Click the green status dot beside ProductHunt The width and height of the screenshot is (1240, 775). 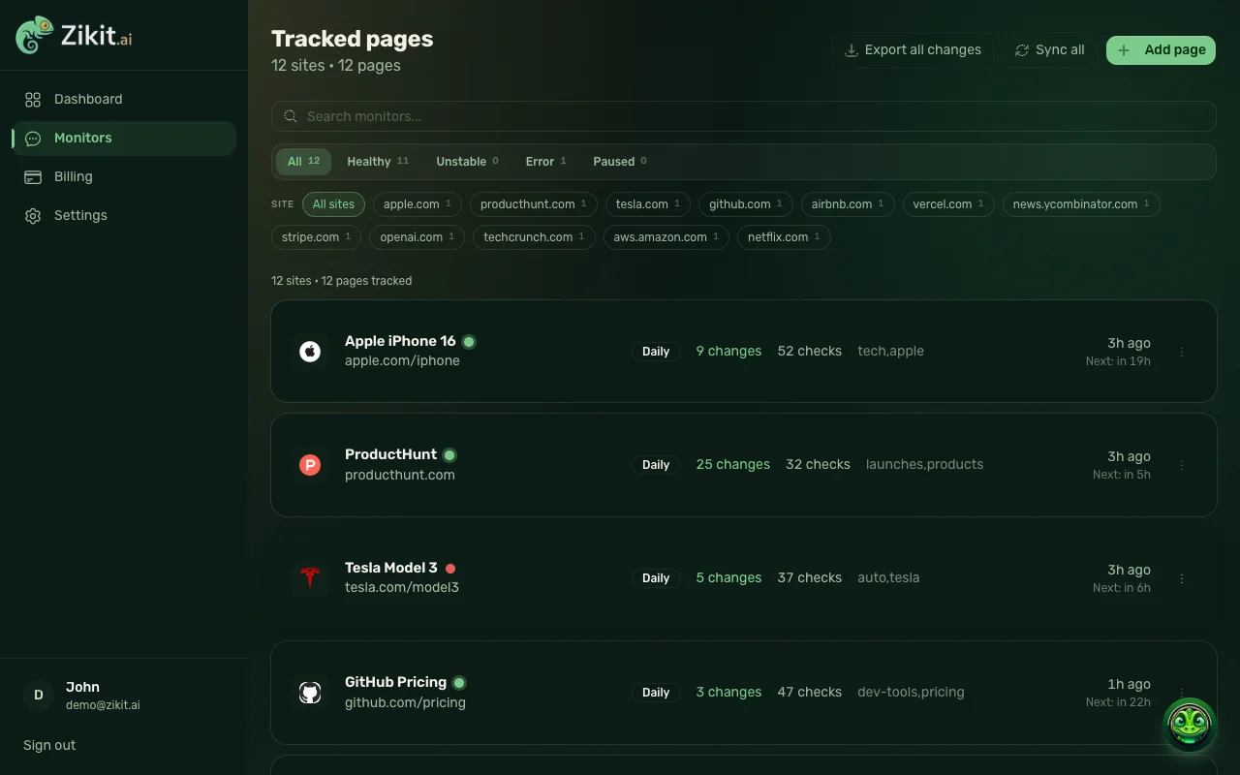pyautogui.click(x=449, y=454)
